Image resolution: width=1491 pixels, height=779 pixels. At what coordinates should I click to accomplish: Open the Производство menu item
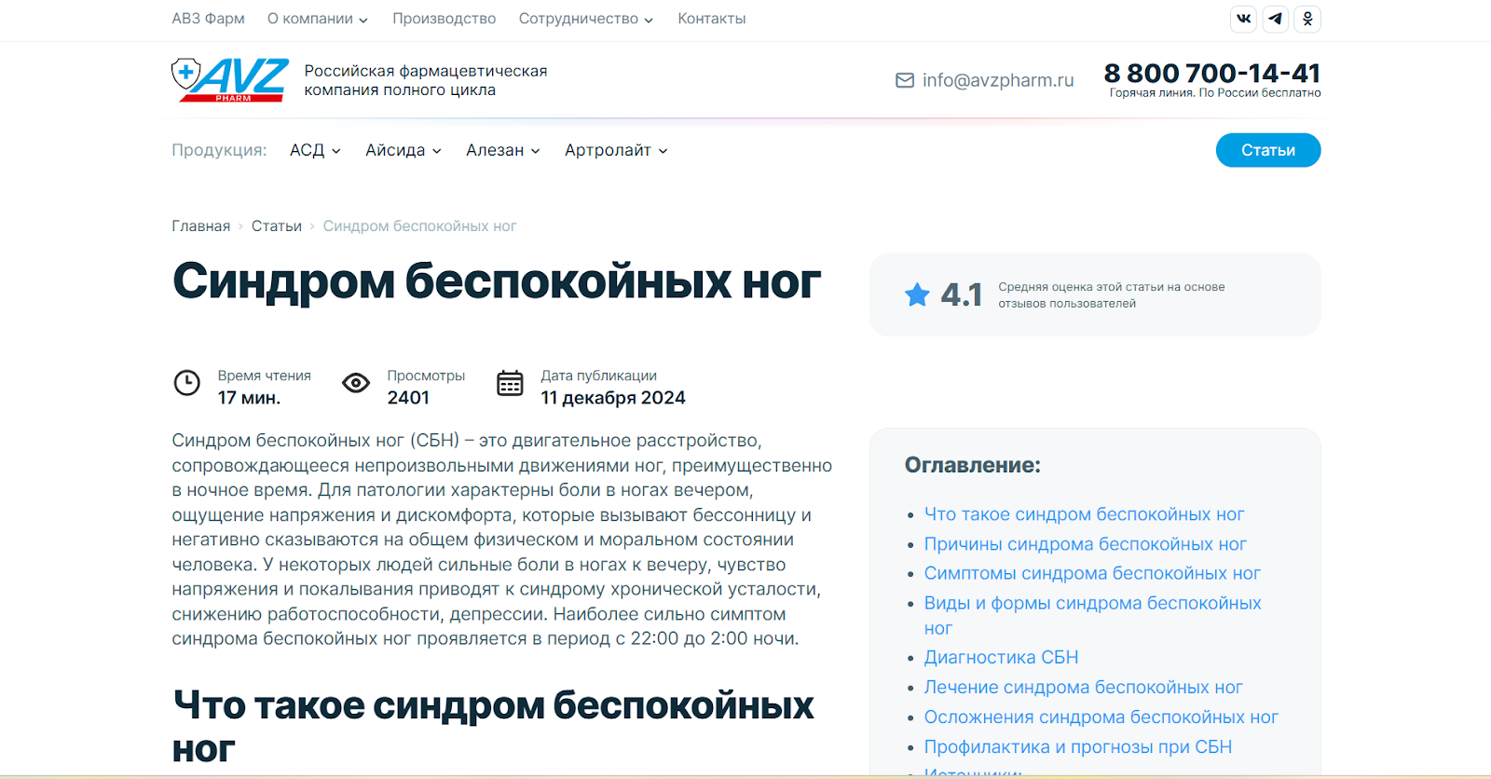[x=444, y=19]
